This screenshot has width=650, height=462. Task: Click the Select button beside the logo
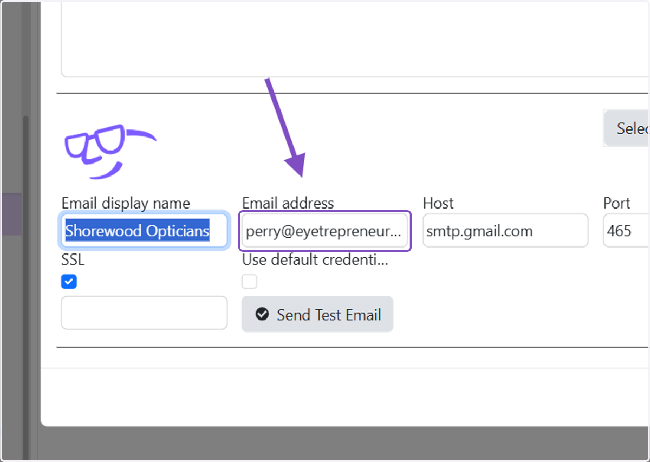(x=627, y=128)
